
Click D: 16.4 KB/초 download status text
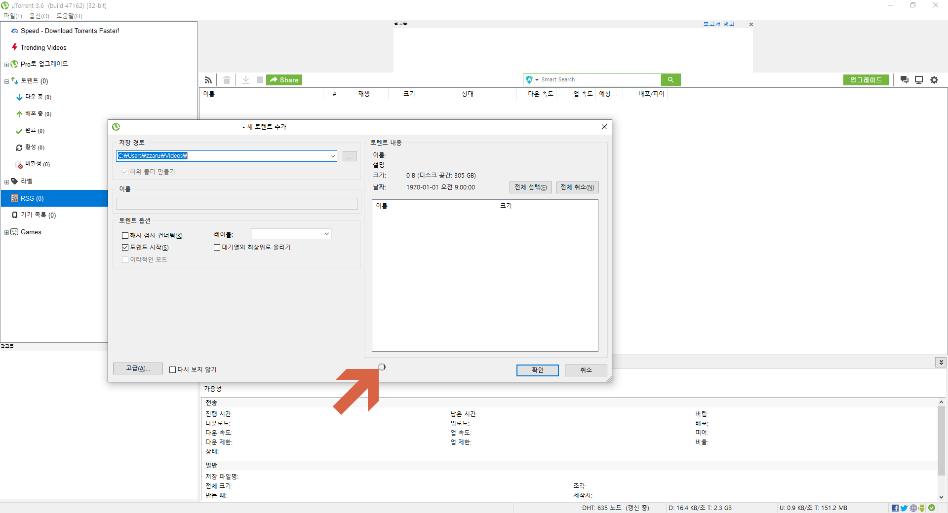click(x=700, y=508)
